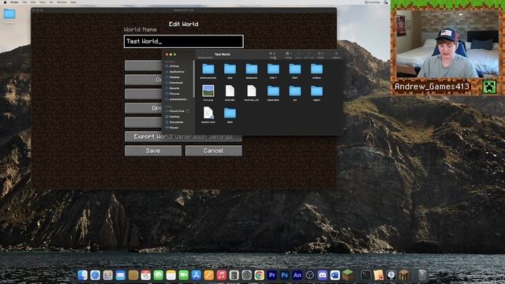
Task: Open the advancements folder in Finder
Action: coord(208,69)
